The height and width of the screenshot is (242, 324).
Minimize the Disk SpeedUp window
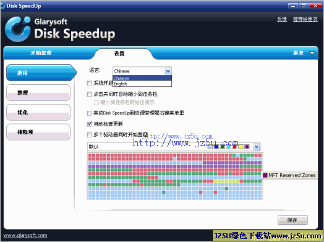click(293, 6)
